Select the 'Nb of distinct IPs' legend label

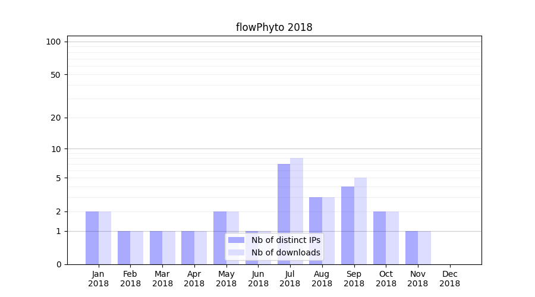[285, 240]
